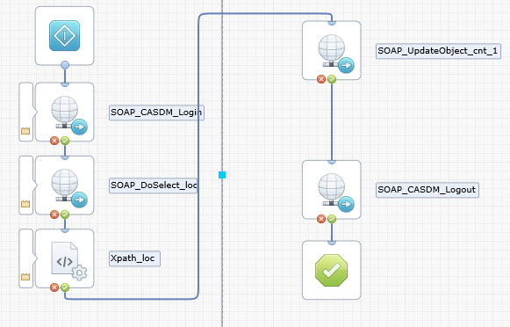Click red failure port on SOAP_CASDM_Logout
The height and width of the screenshot is (327, 510).
tap(321, 219)
